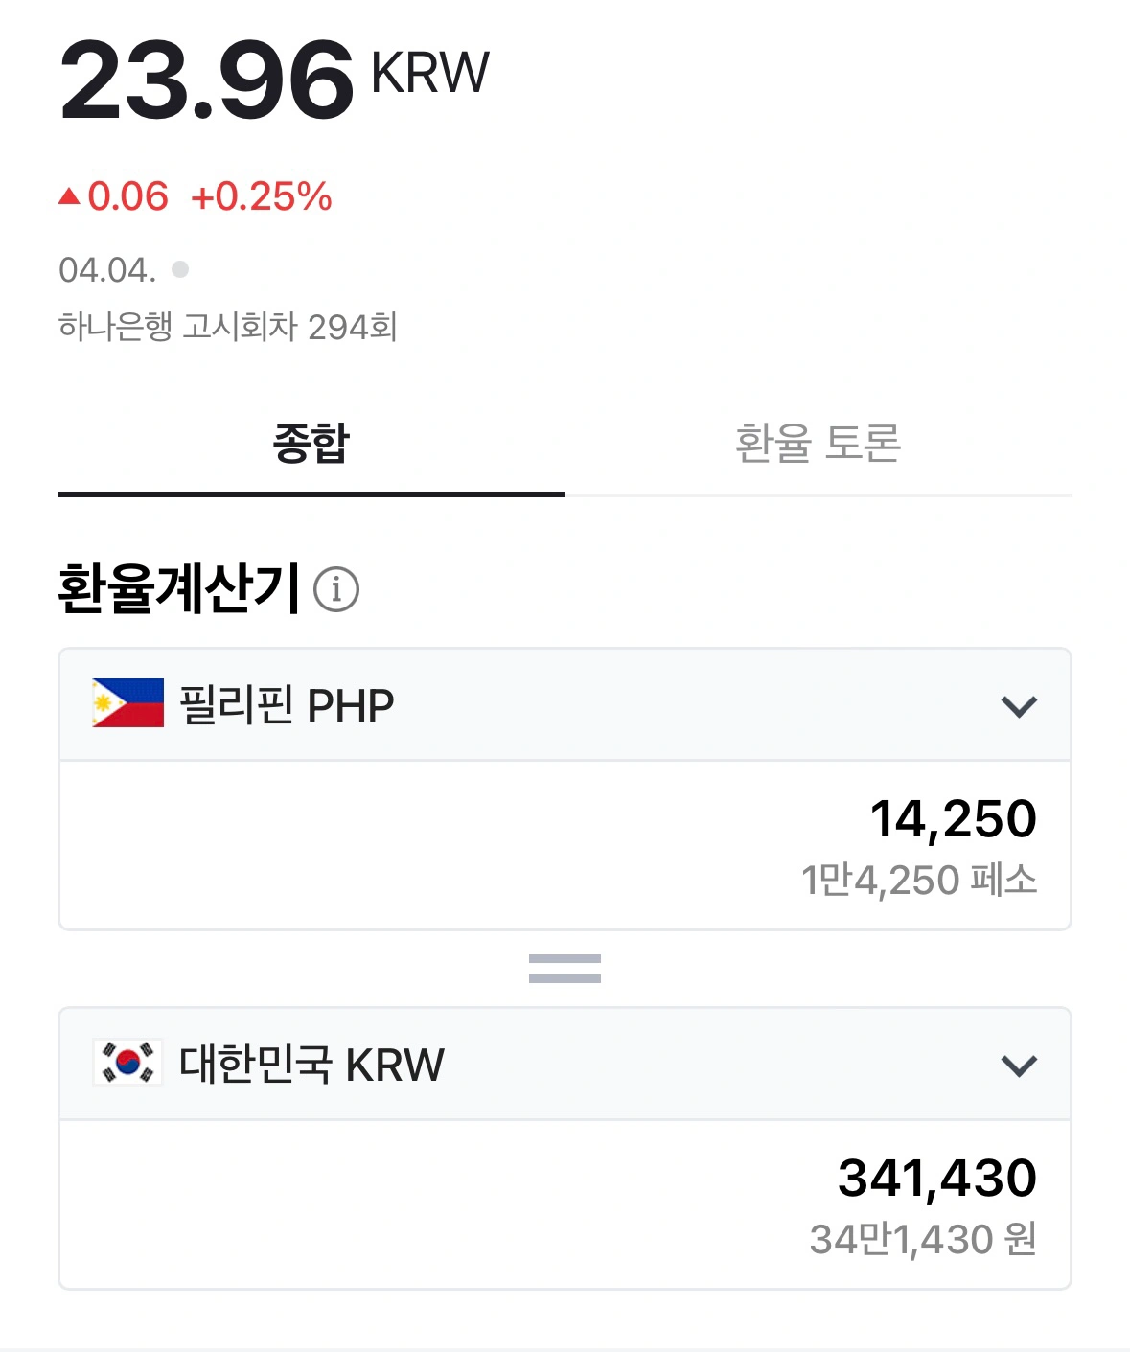Click the 04.04. date label
Image resolution: width=1130 pixels, height=1352 pixels.
click(x=100, y=269)
